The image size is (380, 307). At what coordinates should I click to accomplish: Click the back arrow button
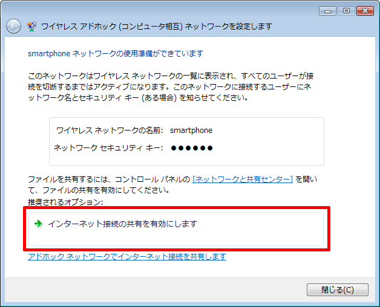click(x=13, y=26)
